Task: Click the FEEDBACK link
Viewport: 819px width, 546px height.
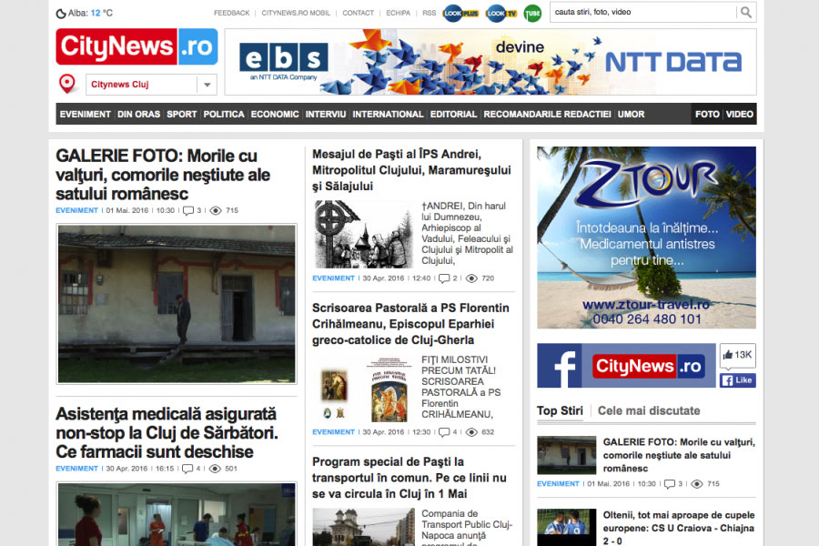Action: (x=231, y=13)
